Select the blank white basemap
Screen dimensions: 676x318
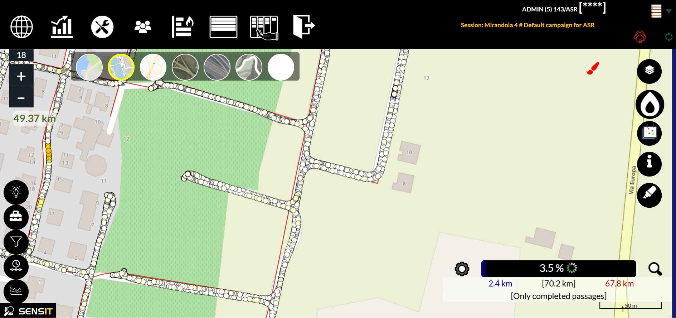[x=281, y=67]
